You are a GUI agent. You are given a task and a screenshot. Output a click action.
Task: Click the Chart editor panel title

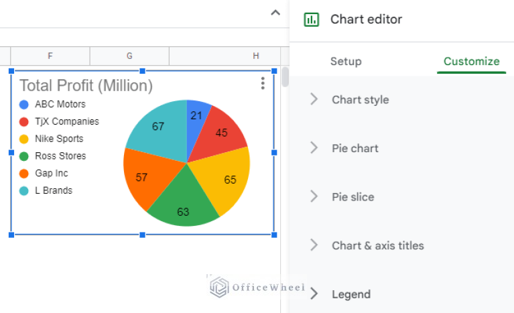(x=366, y=19)
